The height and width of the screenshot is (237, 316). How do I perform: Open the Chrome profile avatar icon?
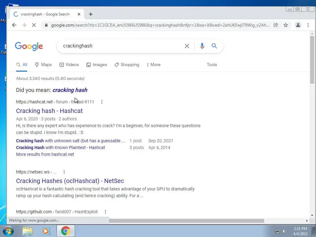pos(298,25)
